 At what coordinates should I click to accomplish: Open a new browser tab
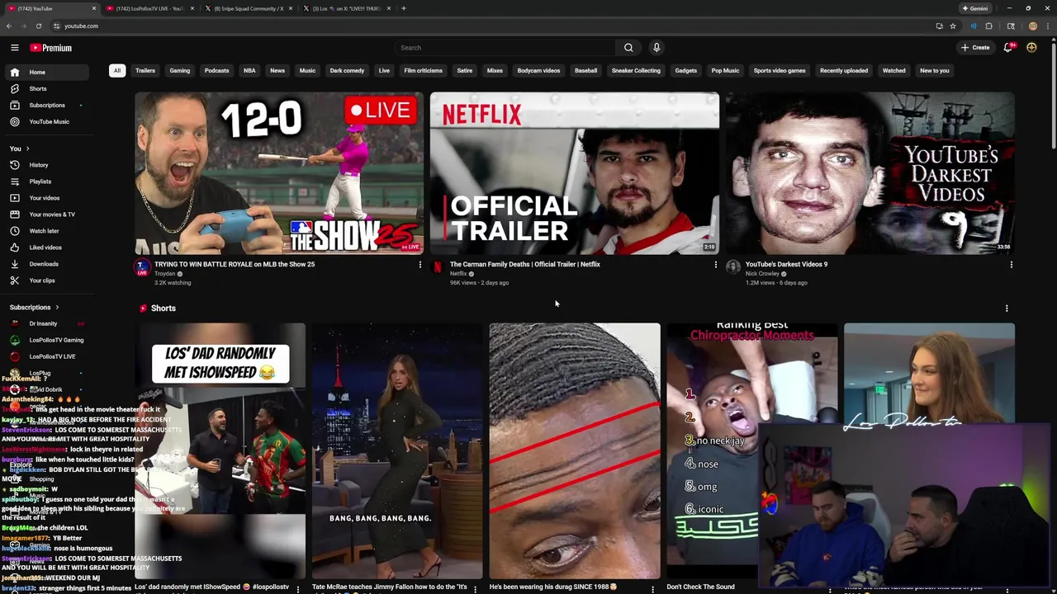(x=403, y=8)
